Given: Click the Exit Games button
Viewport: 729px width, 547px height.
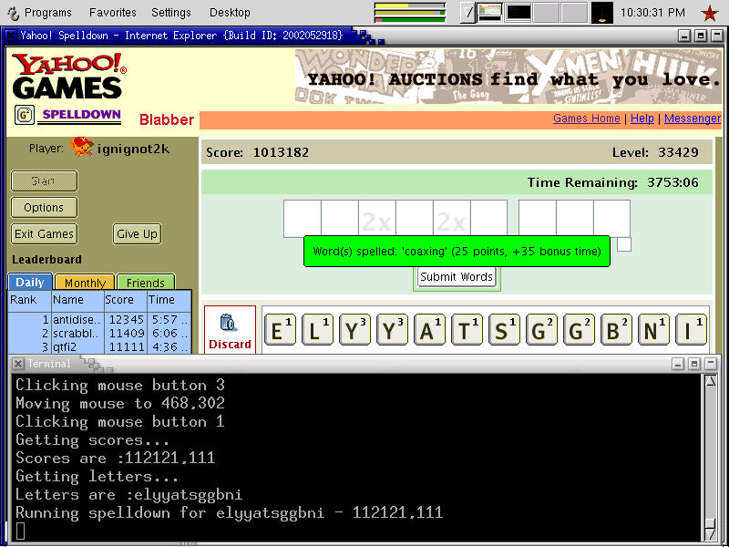Looking at the screenshot, I should 44,234.
